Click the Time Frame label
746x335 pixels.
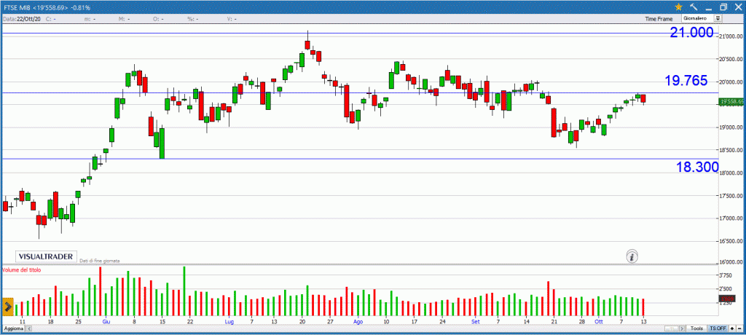tap(659, 19)
